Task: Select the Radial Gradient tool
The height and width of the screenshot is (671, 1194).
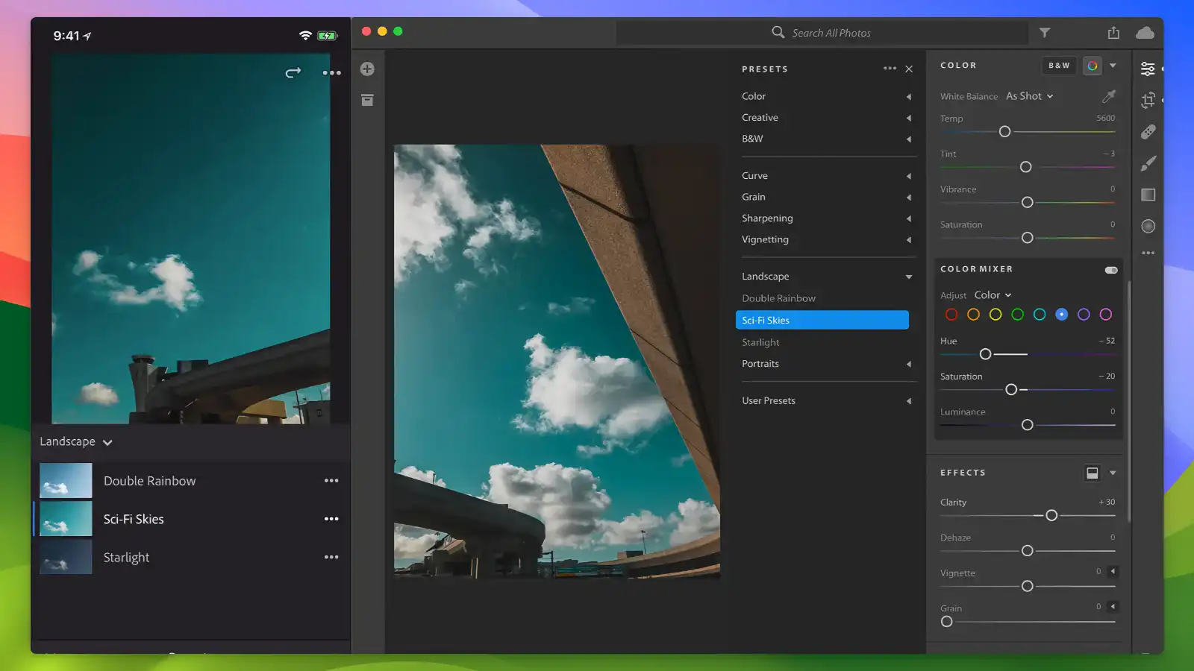Action: point(1147,226)
